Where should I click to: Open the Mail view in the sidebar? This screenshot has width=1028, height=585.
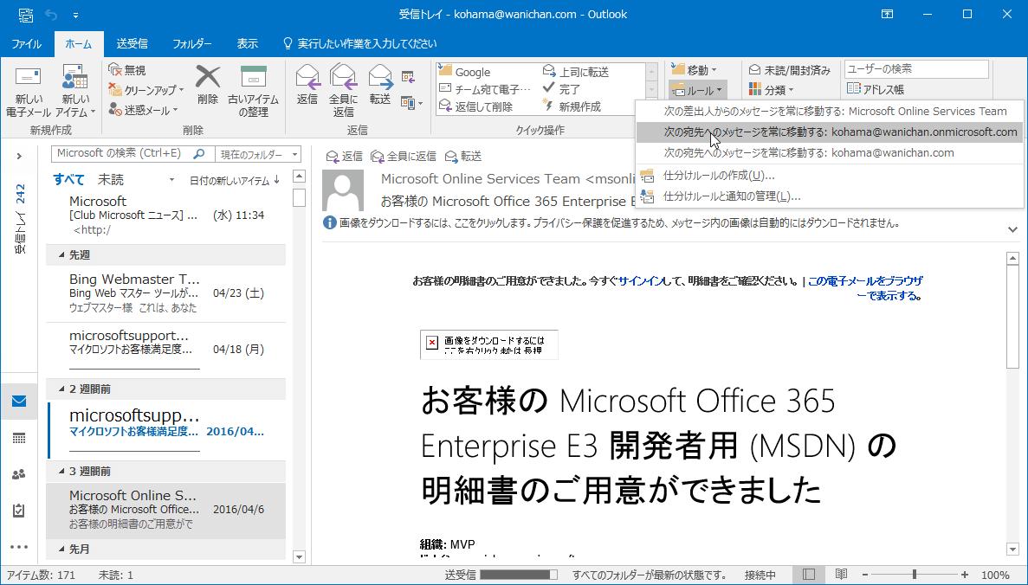coord(19,402)
